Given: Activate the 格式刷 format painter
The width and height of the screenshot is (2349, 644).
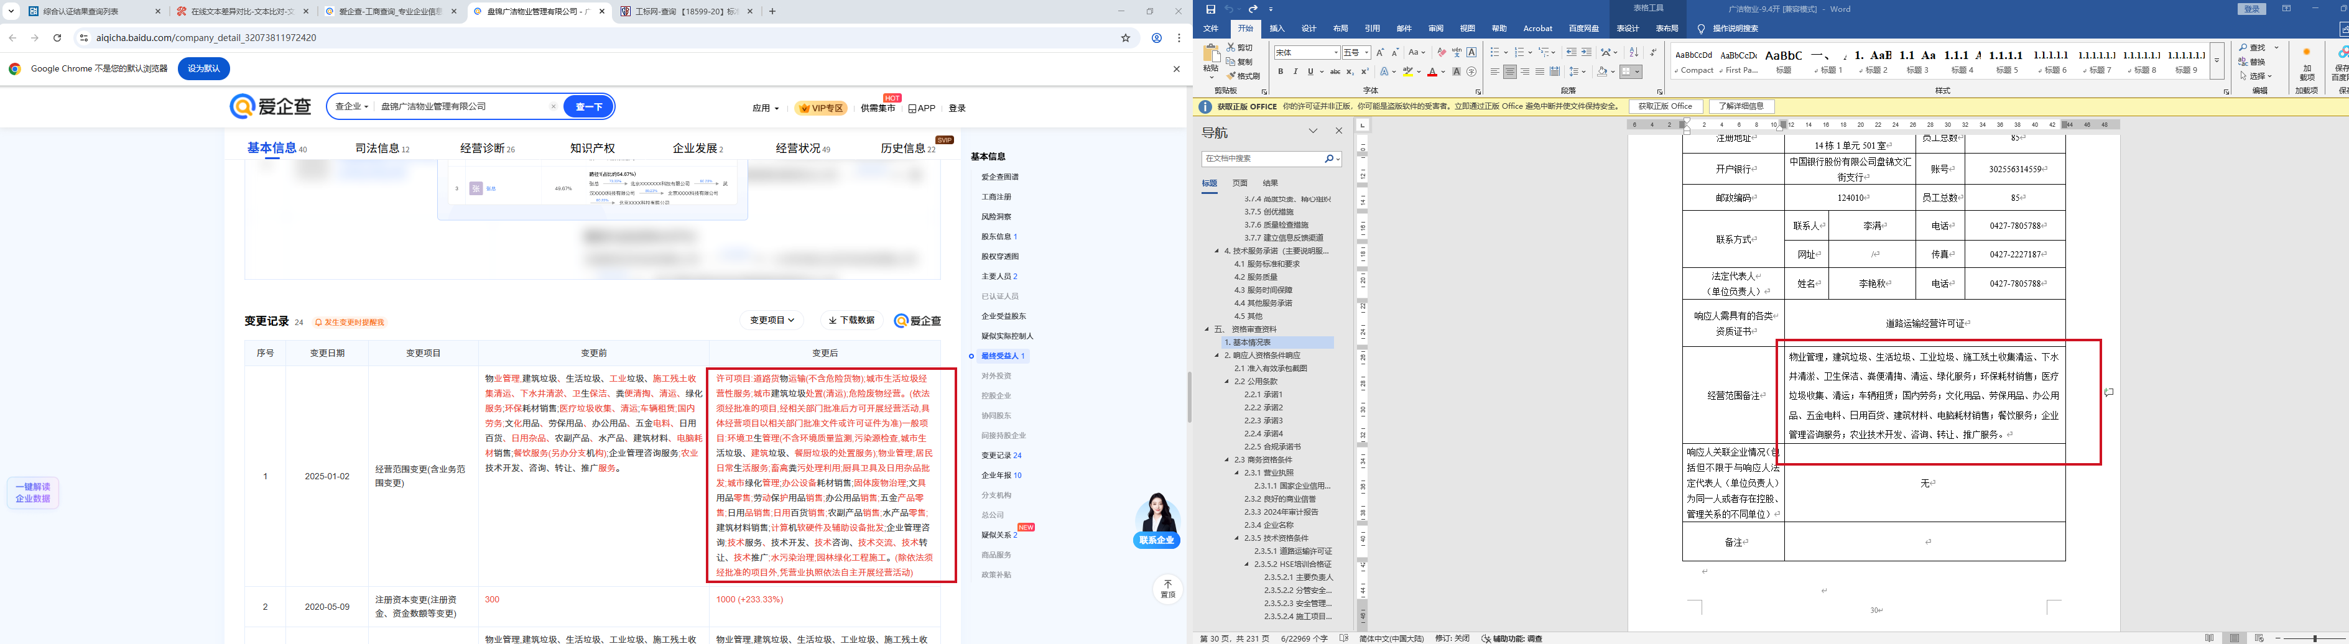Looking at the screenshot, I should [x=1243, y=76].
